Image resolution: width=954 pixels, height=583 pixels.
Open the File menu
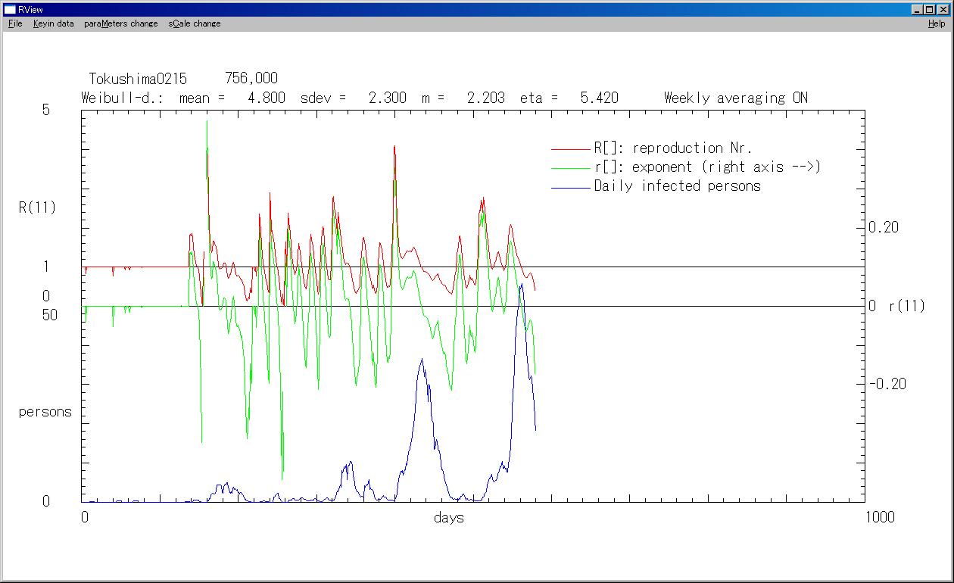click(x=15, y=23)
